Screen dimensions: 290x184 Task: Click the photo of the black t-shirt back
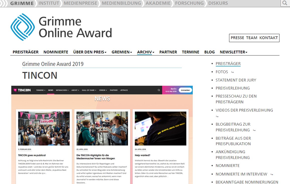160,128
